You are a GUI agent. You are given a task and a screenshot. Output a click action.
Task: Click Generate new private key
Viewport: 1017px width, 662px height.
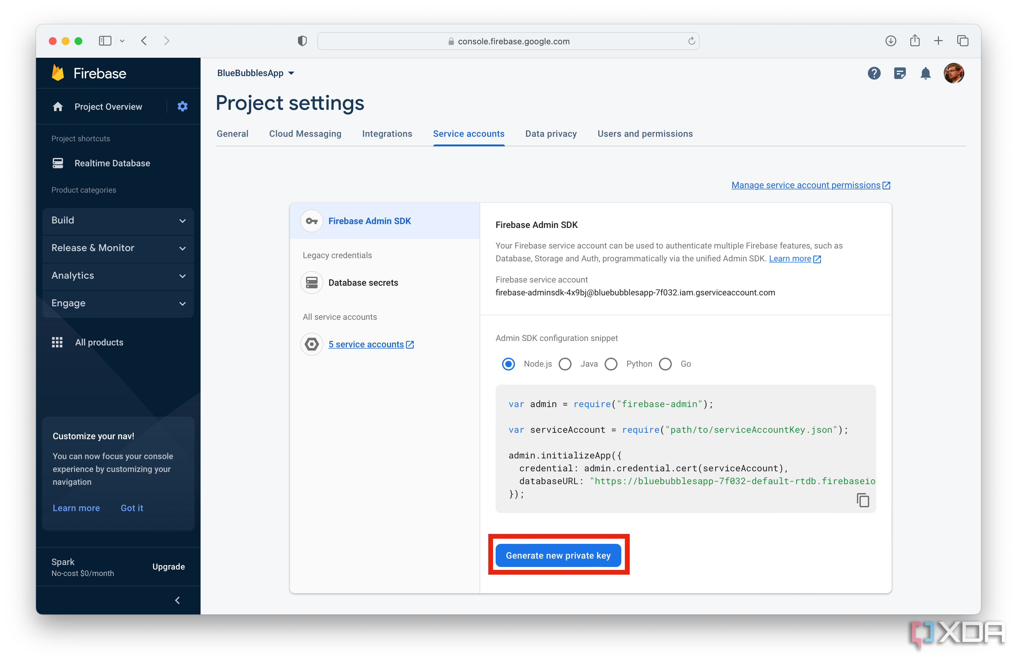558,555
